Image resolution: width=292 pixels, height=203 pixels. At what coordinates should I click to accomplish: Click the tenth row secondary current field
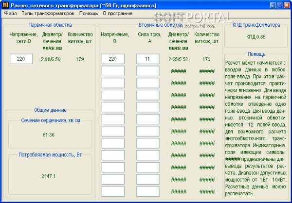tap(148, 168)
